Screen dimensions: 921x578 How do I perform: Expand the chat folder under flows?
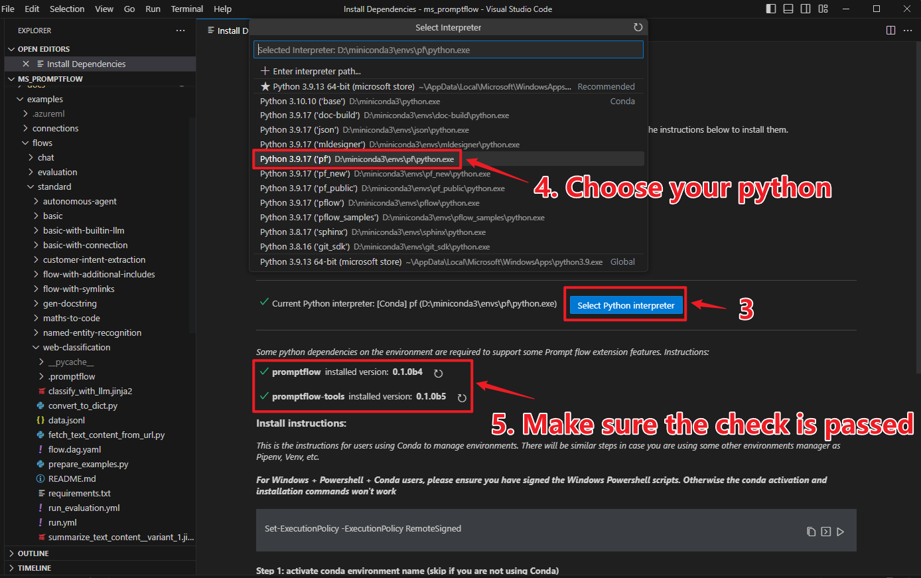click(x=45, y=157)
